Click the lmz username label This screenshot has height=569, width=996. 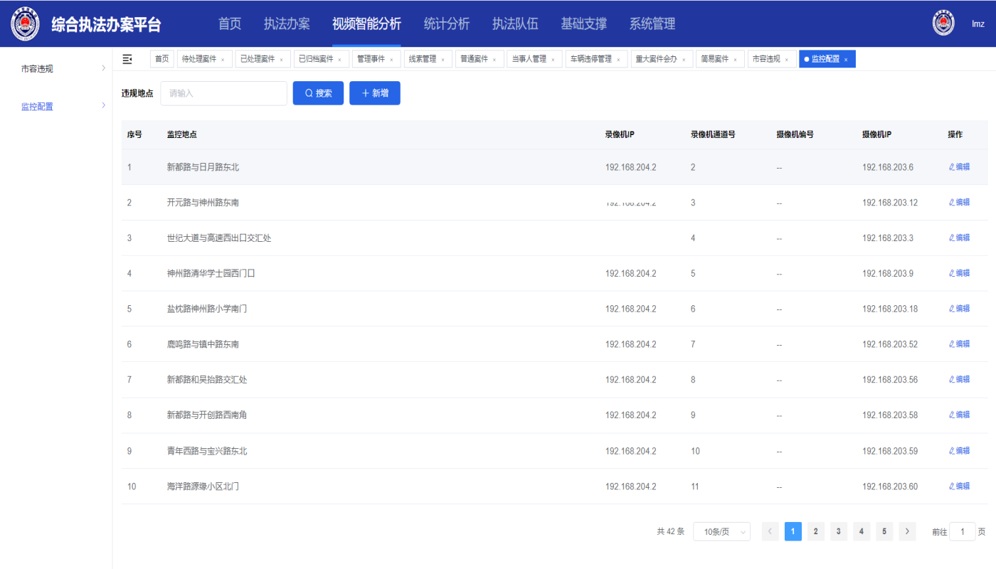pos(978,23)
